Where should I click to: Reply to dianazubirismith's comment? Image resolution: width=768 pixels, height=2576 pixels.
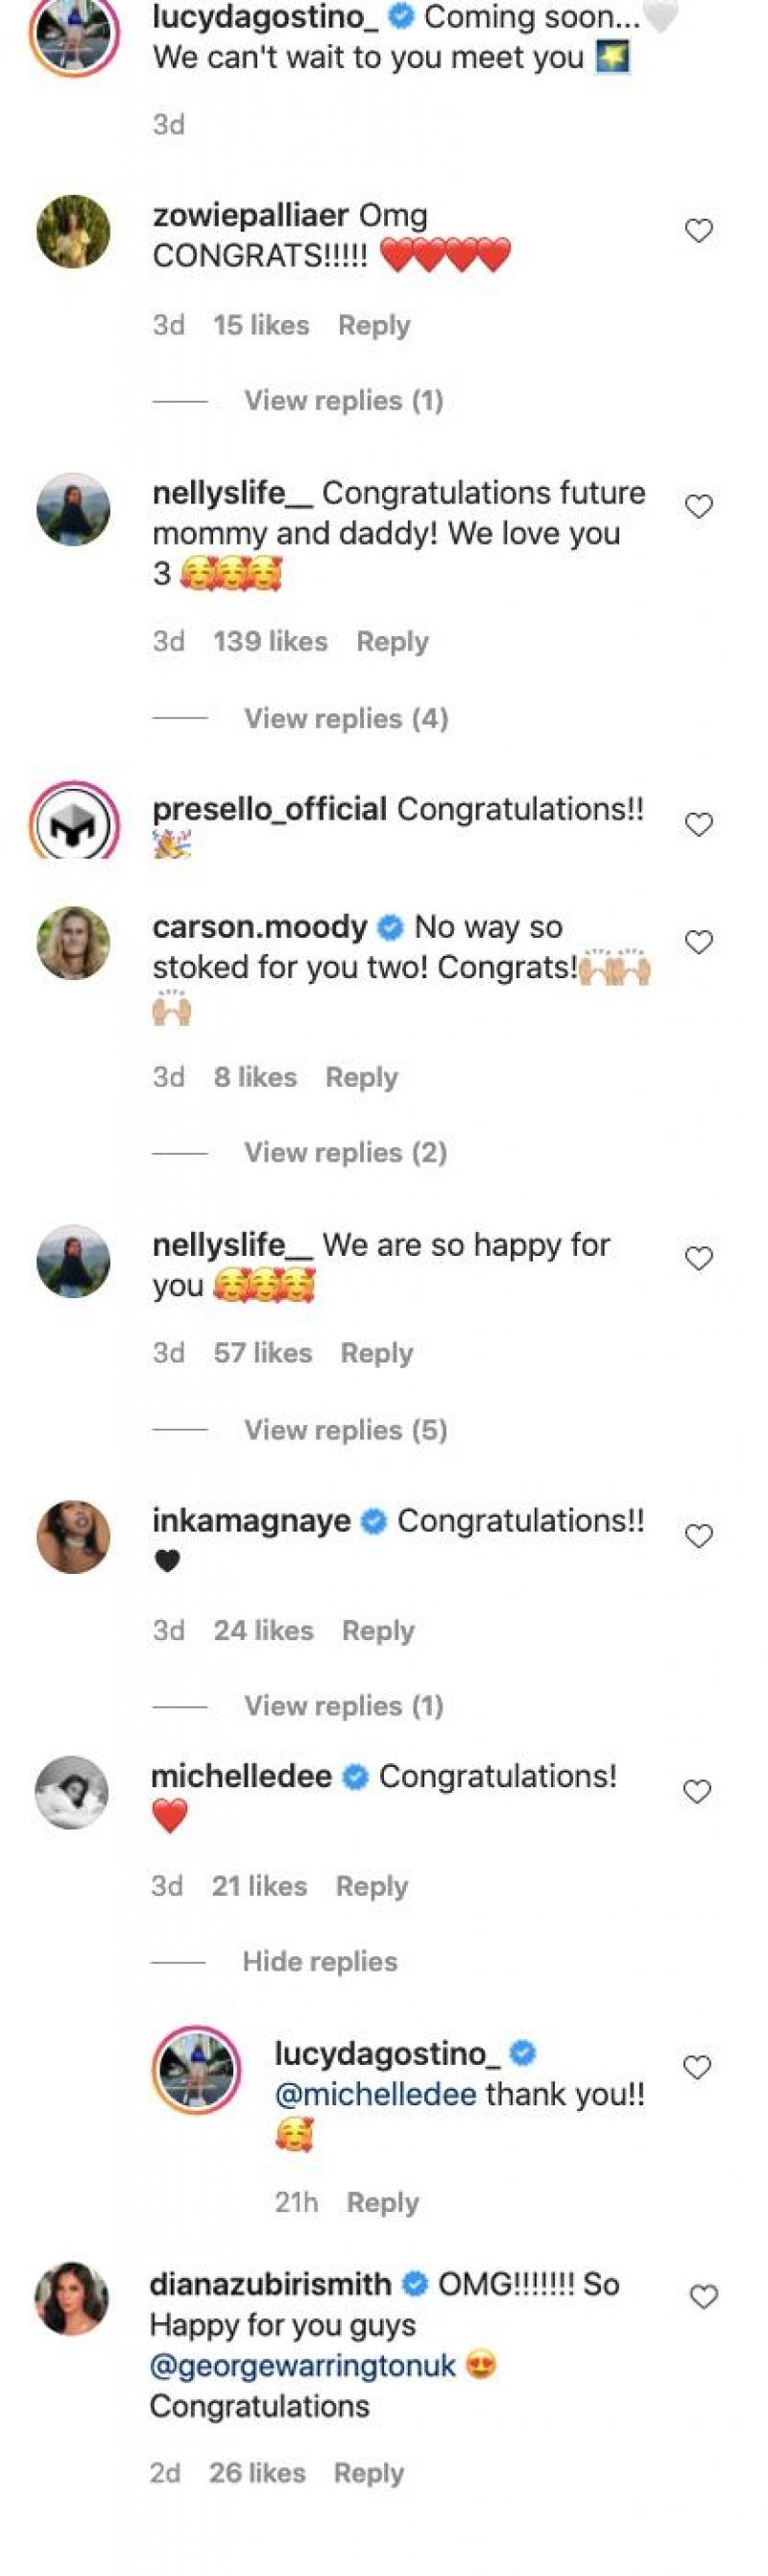coord(369,2473)
